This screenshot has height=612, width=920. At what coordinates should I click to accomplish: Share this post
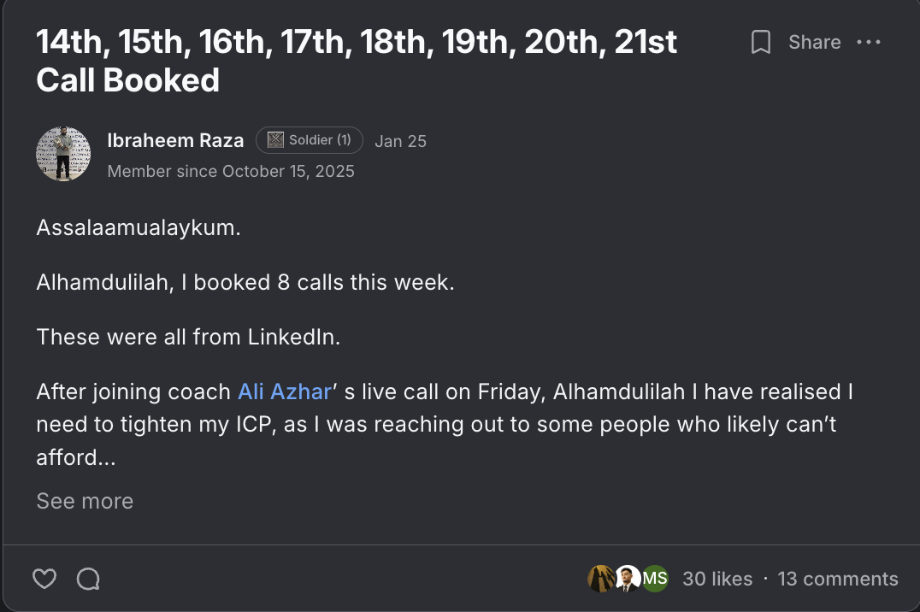[x=814, y=42]
